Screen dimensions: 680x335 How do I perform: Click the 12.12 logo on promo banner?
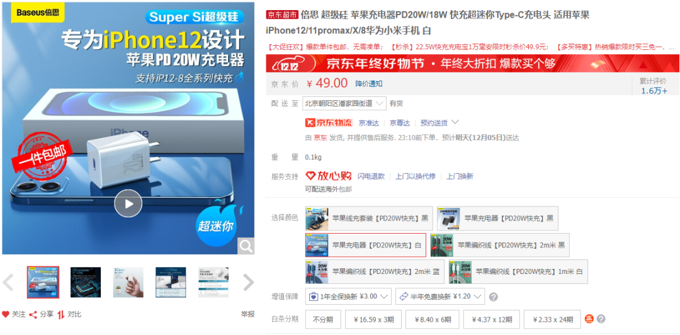(x=290, y=64)
